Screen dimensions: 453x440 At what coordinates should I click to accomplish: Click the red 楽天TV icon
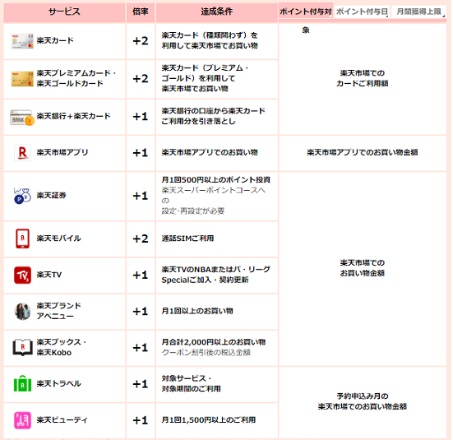click(22, 275)
